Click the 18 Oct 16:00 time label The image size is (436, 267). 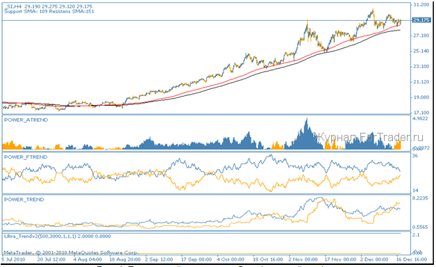pyautogui.click(x=268, y=259)
